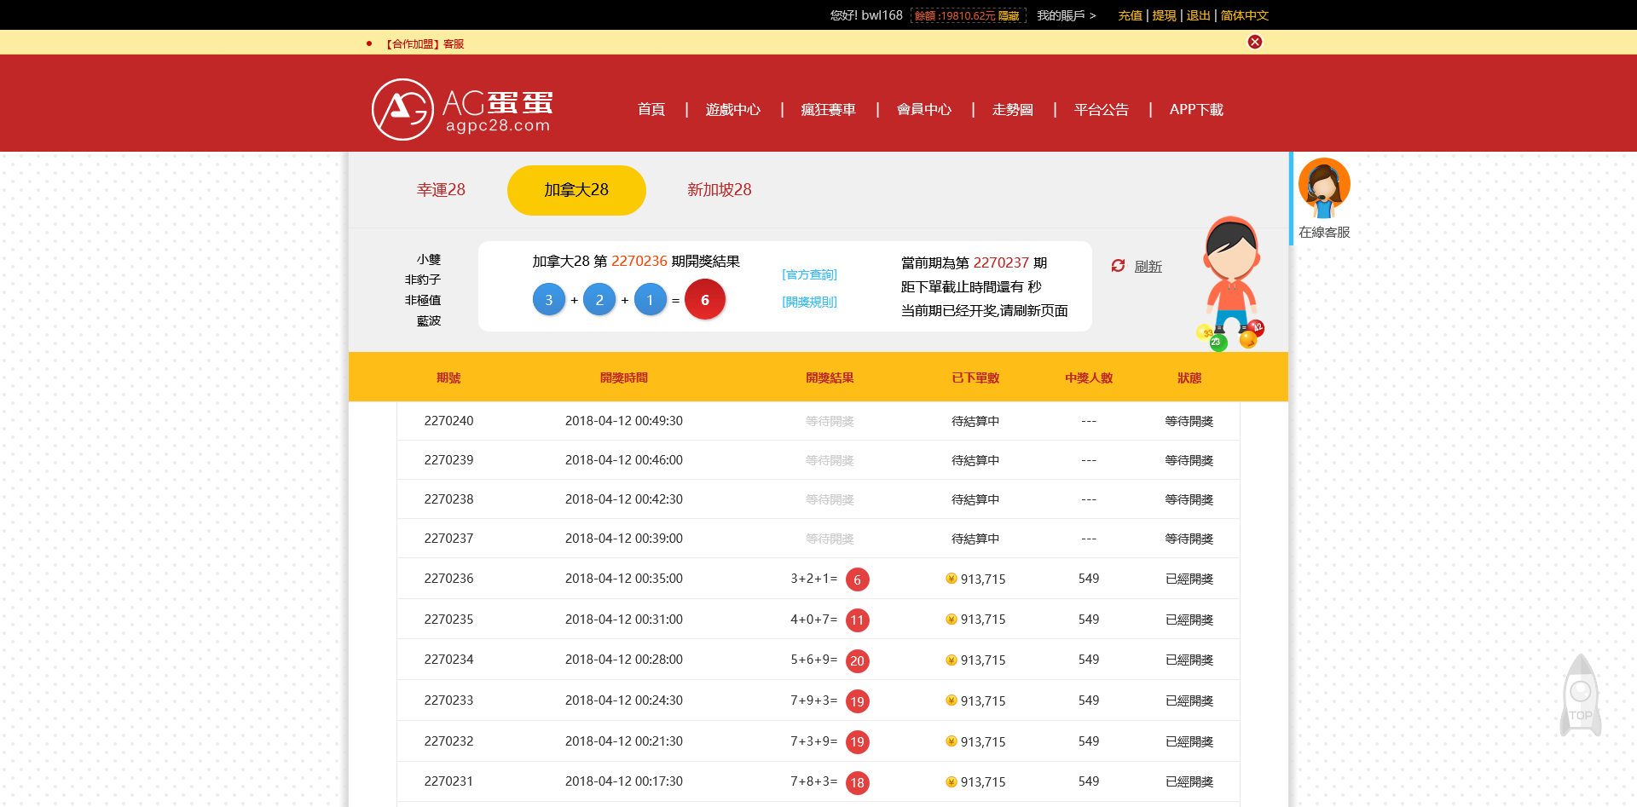The height and width of the screenshot is (807, 1637).
Task: Expand the 我的賬戶 account menu
Action: (x=1066, y=15)
